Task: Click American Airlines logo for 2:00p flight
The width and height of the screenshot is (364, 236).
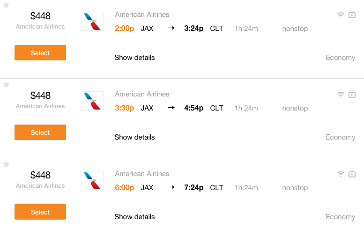Action: tap(92, 22)
